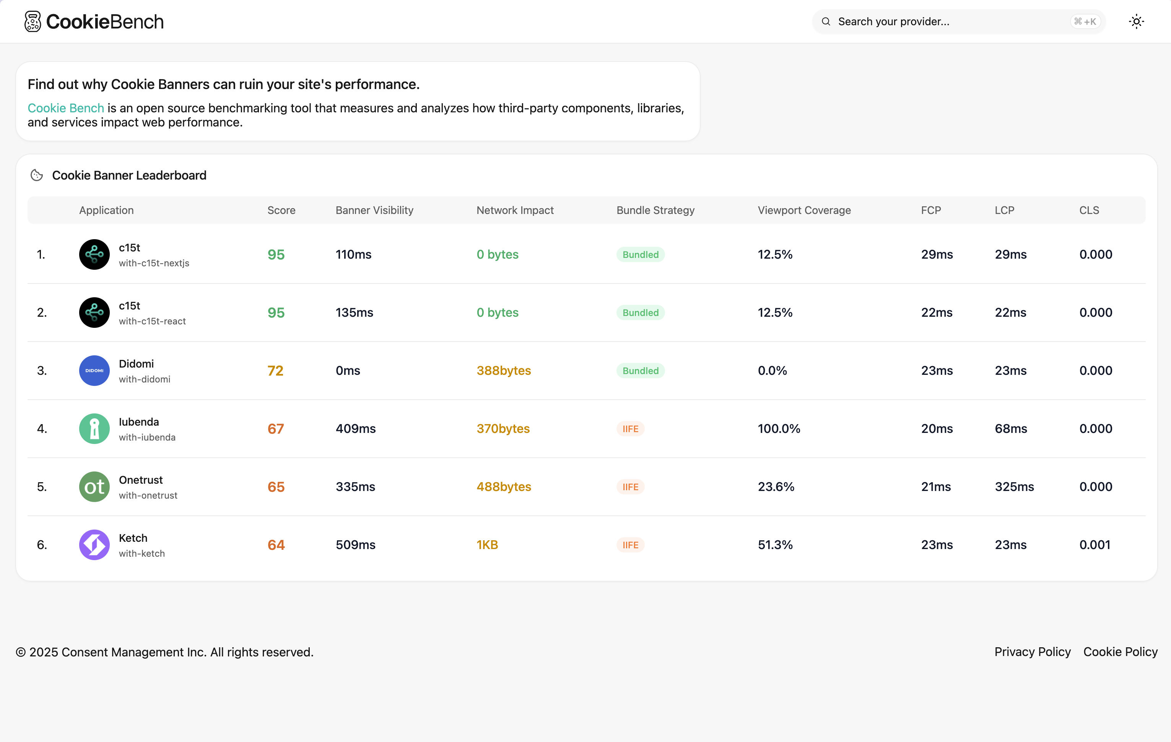Click score 67 in Iubenda row
Screen dimensions: 1171x742
276,429
